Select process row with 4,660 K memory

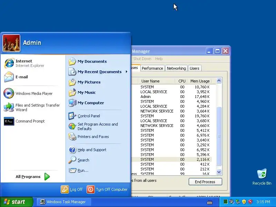171,126
